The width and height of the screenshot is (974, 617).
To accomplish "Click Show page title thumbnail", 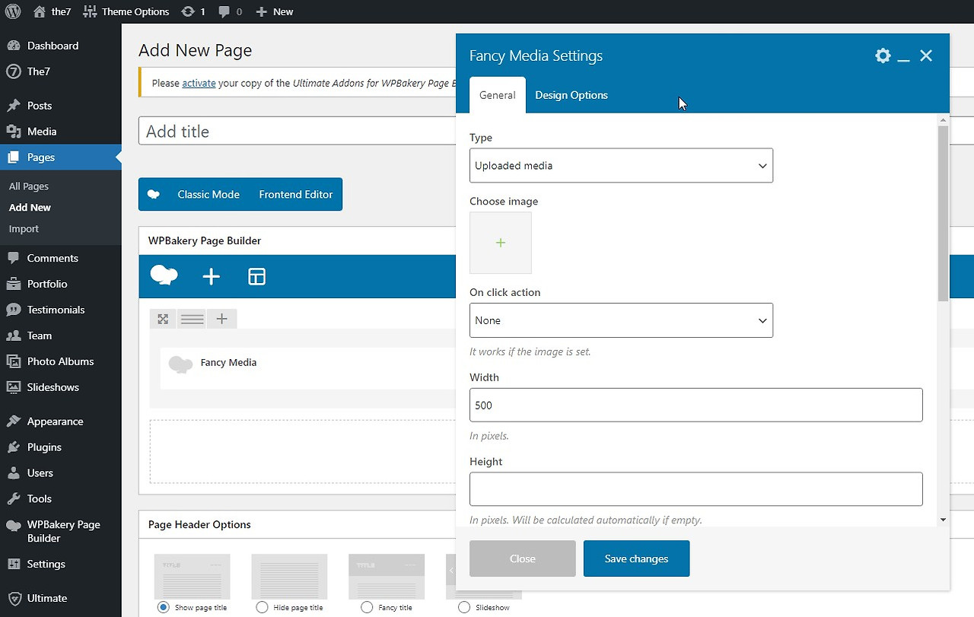I will pos(192,576).
